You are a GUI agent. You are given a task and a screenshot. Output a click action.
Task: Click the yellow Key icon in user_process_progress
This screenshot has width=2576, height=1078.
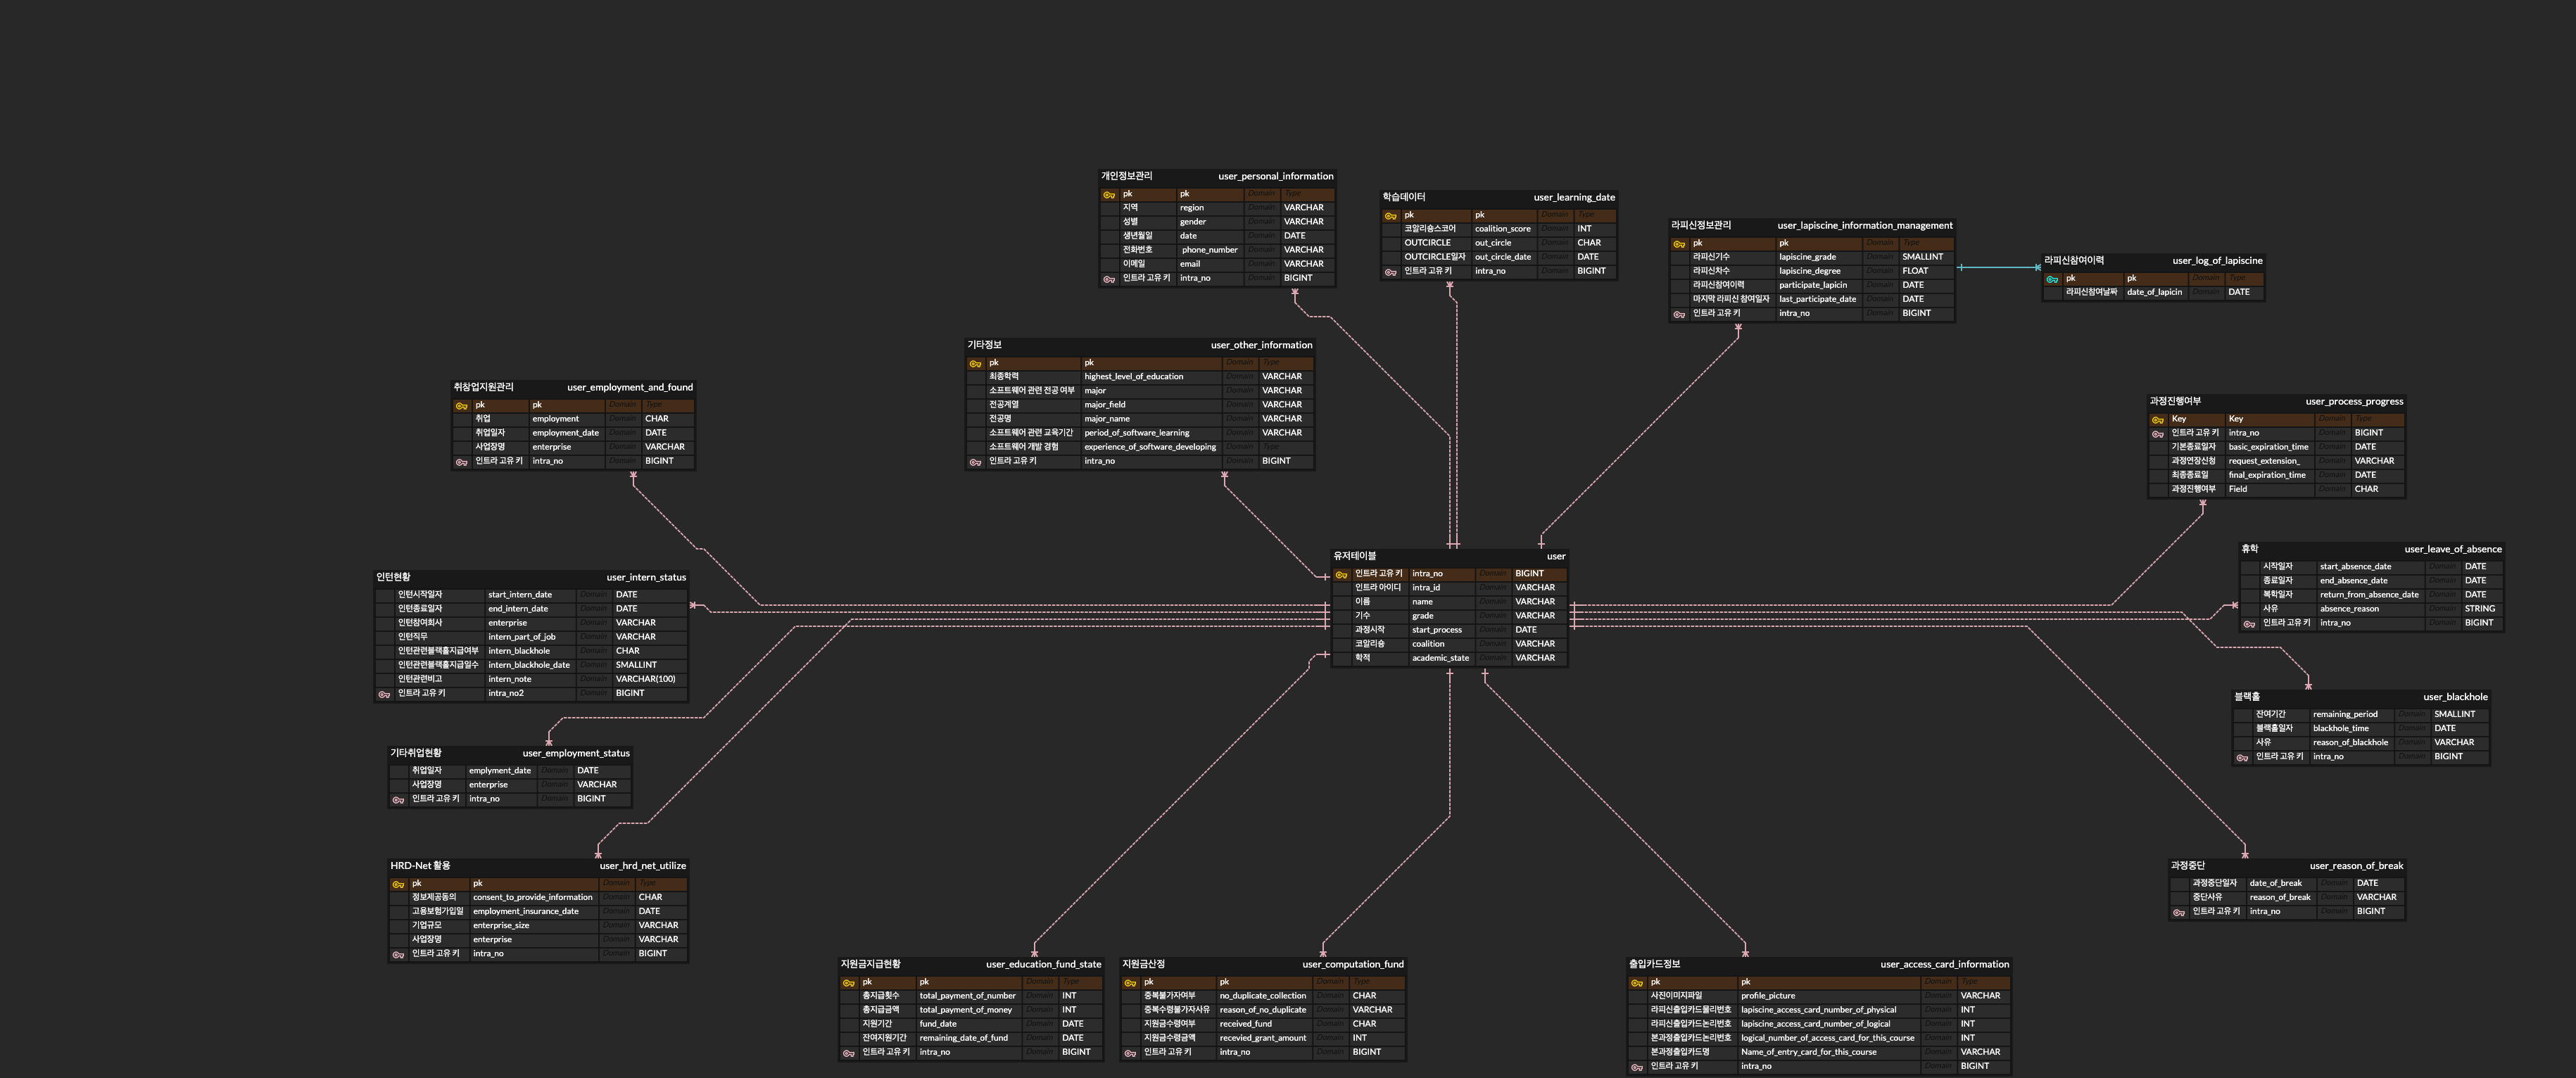(2158, 419)
